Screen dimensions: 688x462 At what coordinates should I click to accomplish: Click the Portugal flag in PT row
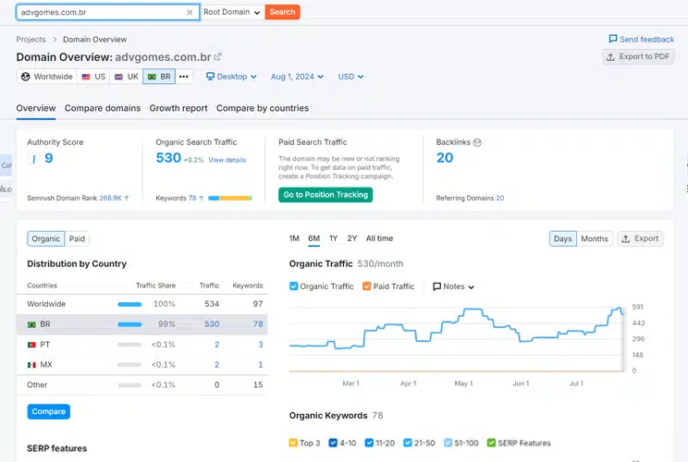(31, 345)
